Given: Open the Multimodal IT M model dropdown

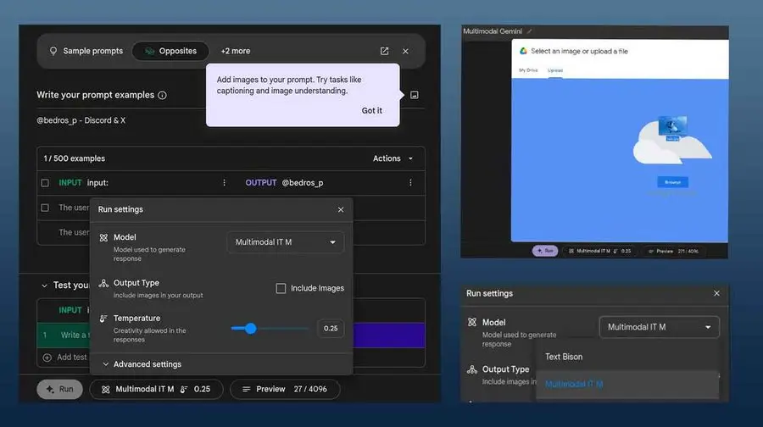Looking at the screenshot, I should tap(285, 242).
